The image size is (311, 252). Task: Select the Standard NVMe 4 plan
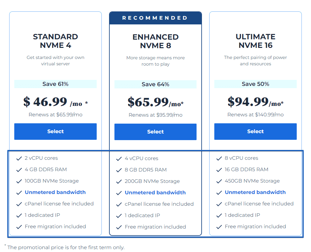(x=55, y=132)
